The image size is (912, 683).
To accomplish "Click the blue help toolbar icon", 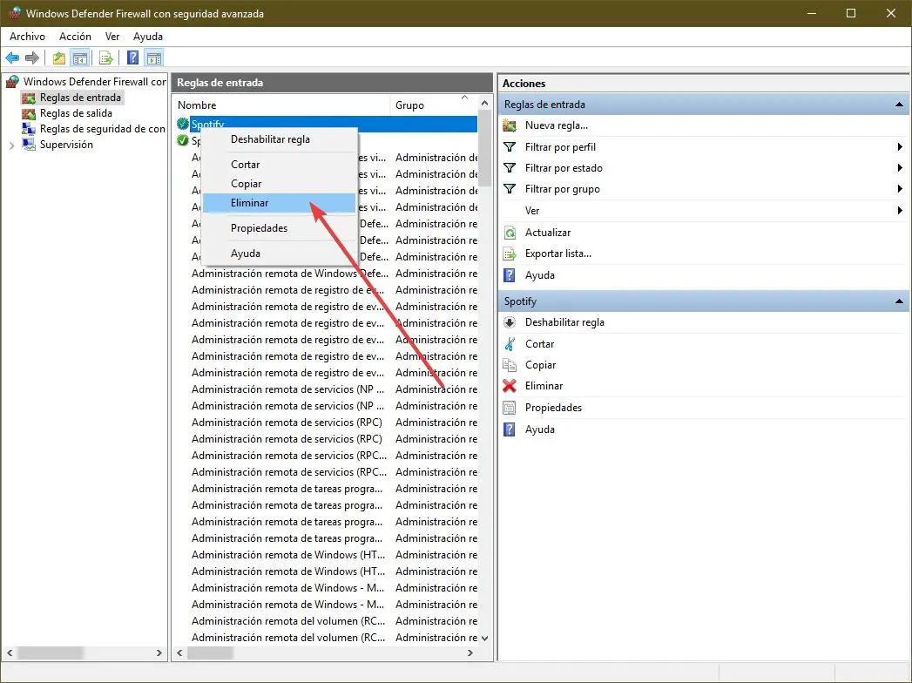I will pos(132,58).
